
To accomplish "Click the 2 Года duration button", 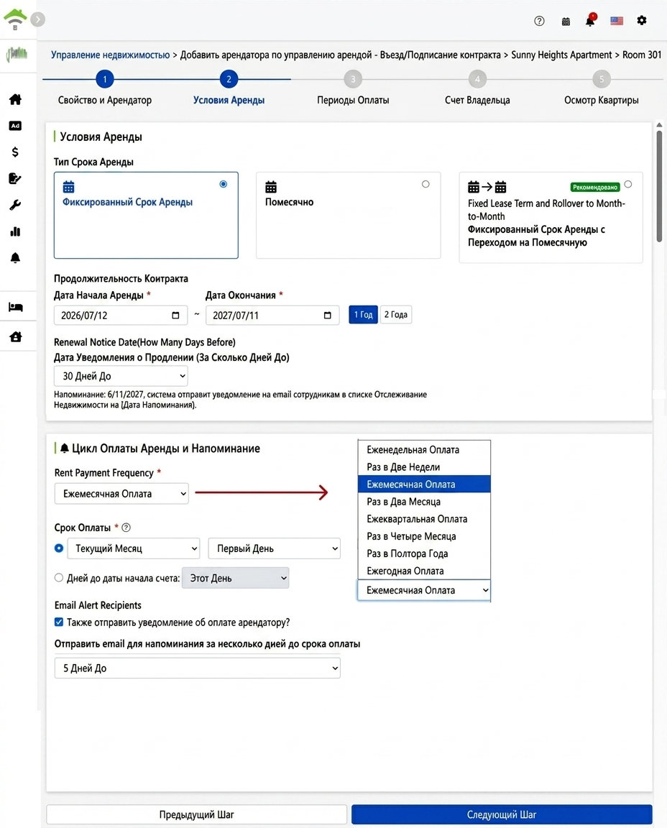I will click(x=396, y=315).
